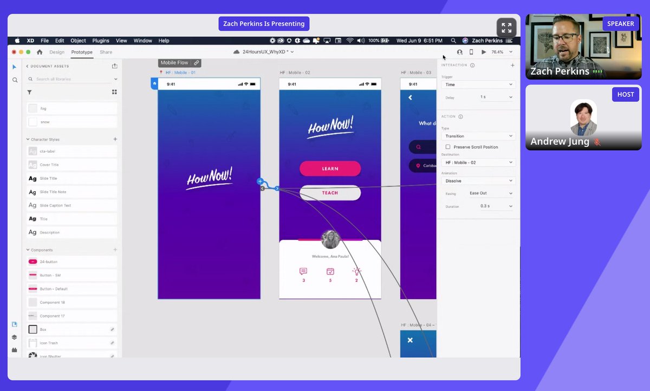Switch assets panel to grid view
650x391 pixels.
click(114, 92)
